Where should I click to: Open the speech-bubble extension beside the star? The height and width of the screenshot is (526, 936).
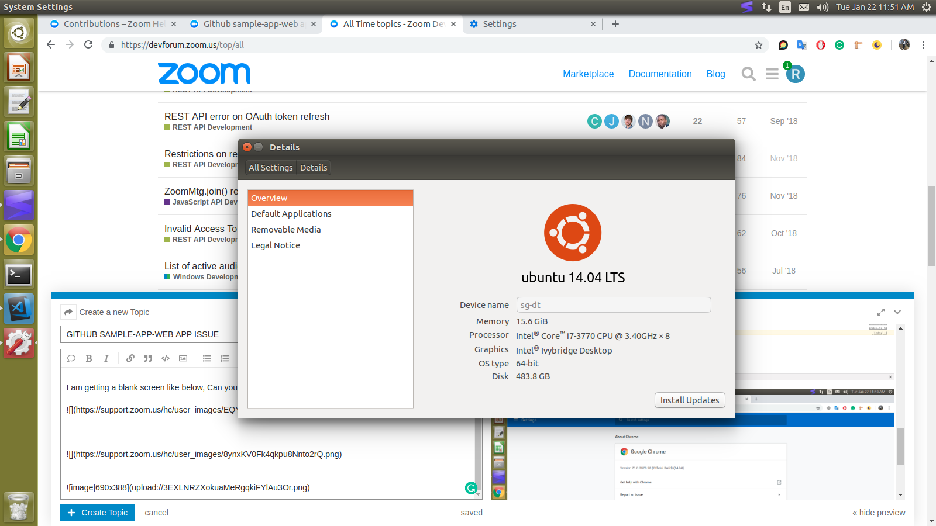783,45
